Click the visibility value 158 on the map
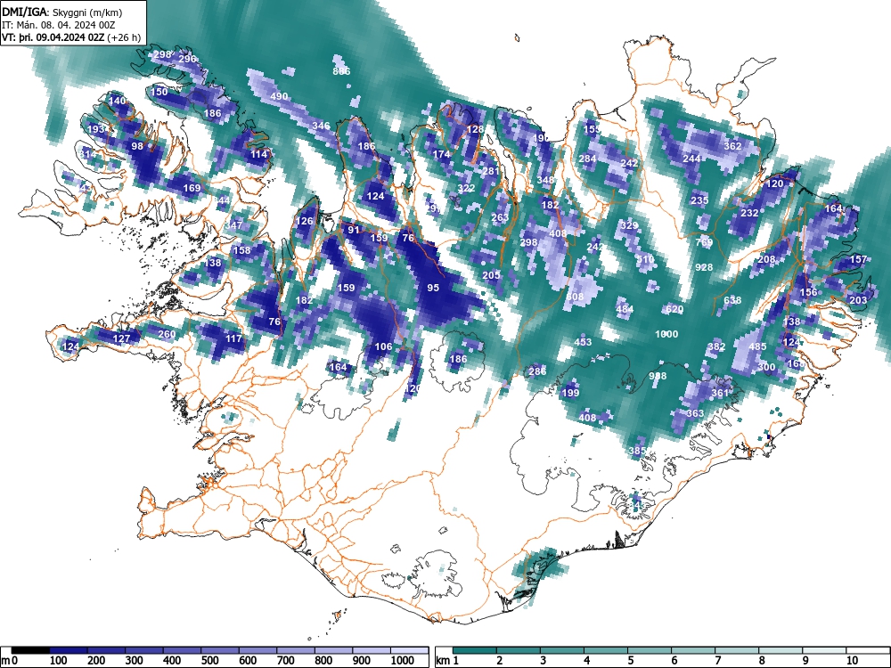The image size is (891, 668). [241, 250]
